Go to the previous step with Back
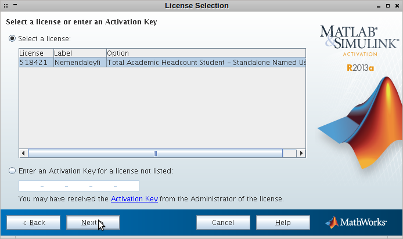403x239 pixels. 34,222
